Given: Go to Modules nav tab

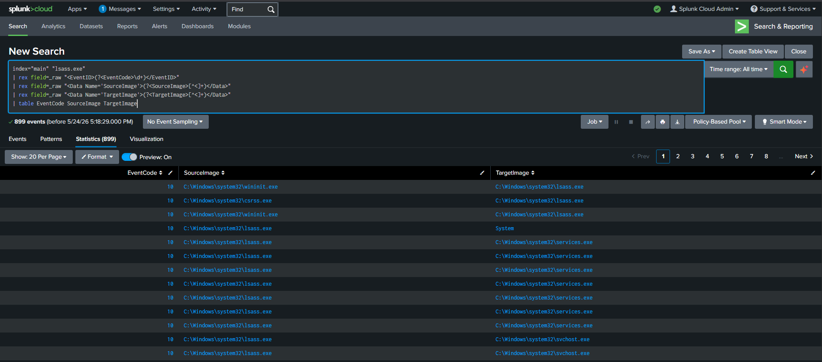Looking at the screenshot, I should point(239,26).
